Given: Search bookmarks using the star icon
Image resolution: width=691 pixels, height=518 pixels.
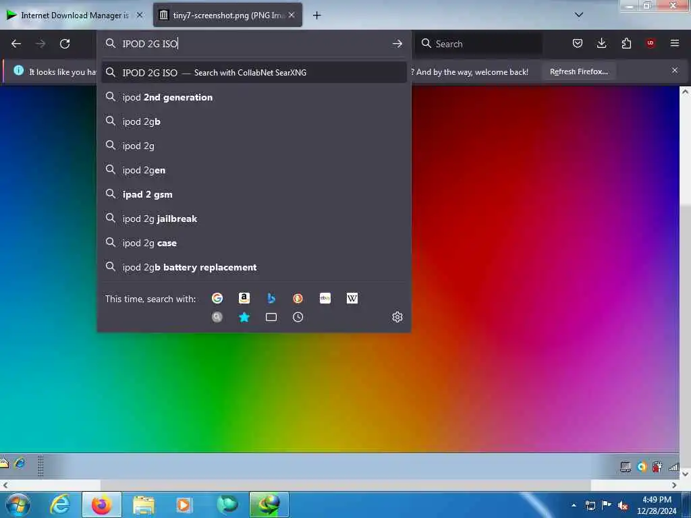Looking at the screenshot, I should [x=244, y=317].
